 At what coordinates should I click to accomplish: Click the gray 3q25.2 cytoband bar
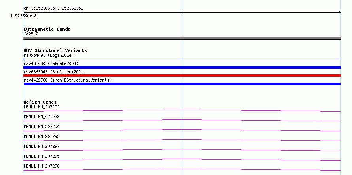(x=182, y=38)
